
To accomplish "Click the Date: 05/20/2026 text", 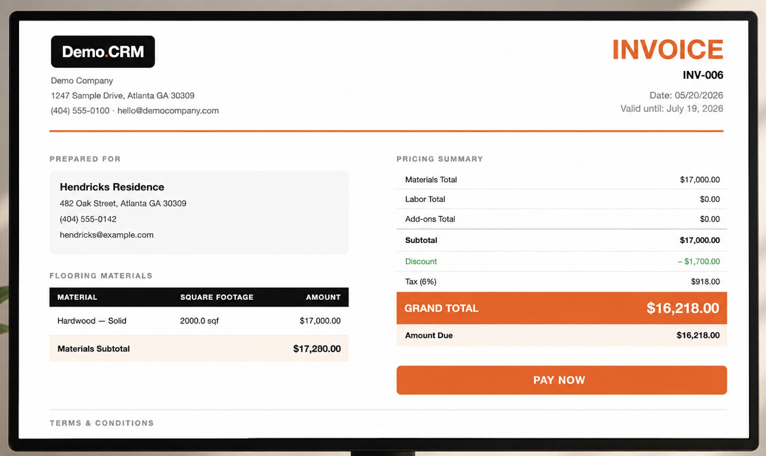I will (x=686, y=95).
